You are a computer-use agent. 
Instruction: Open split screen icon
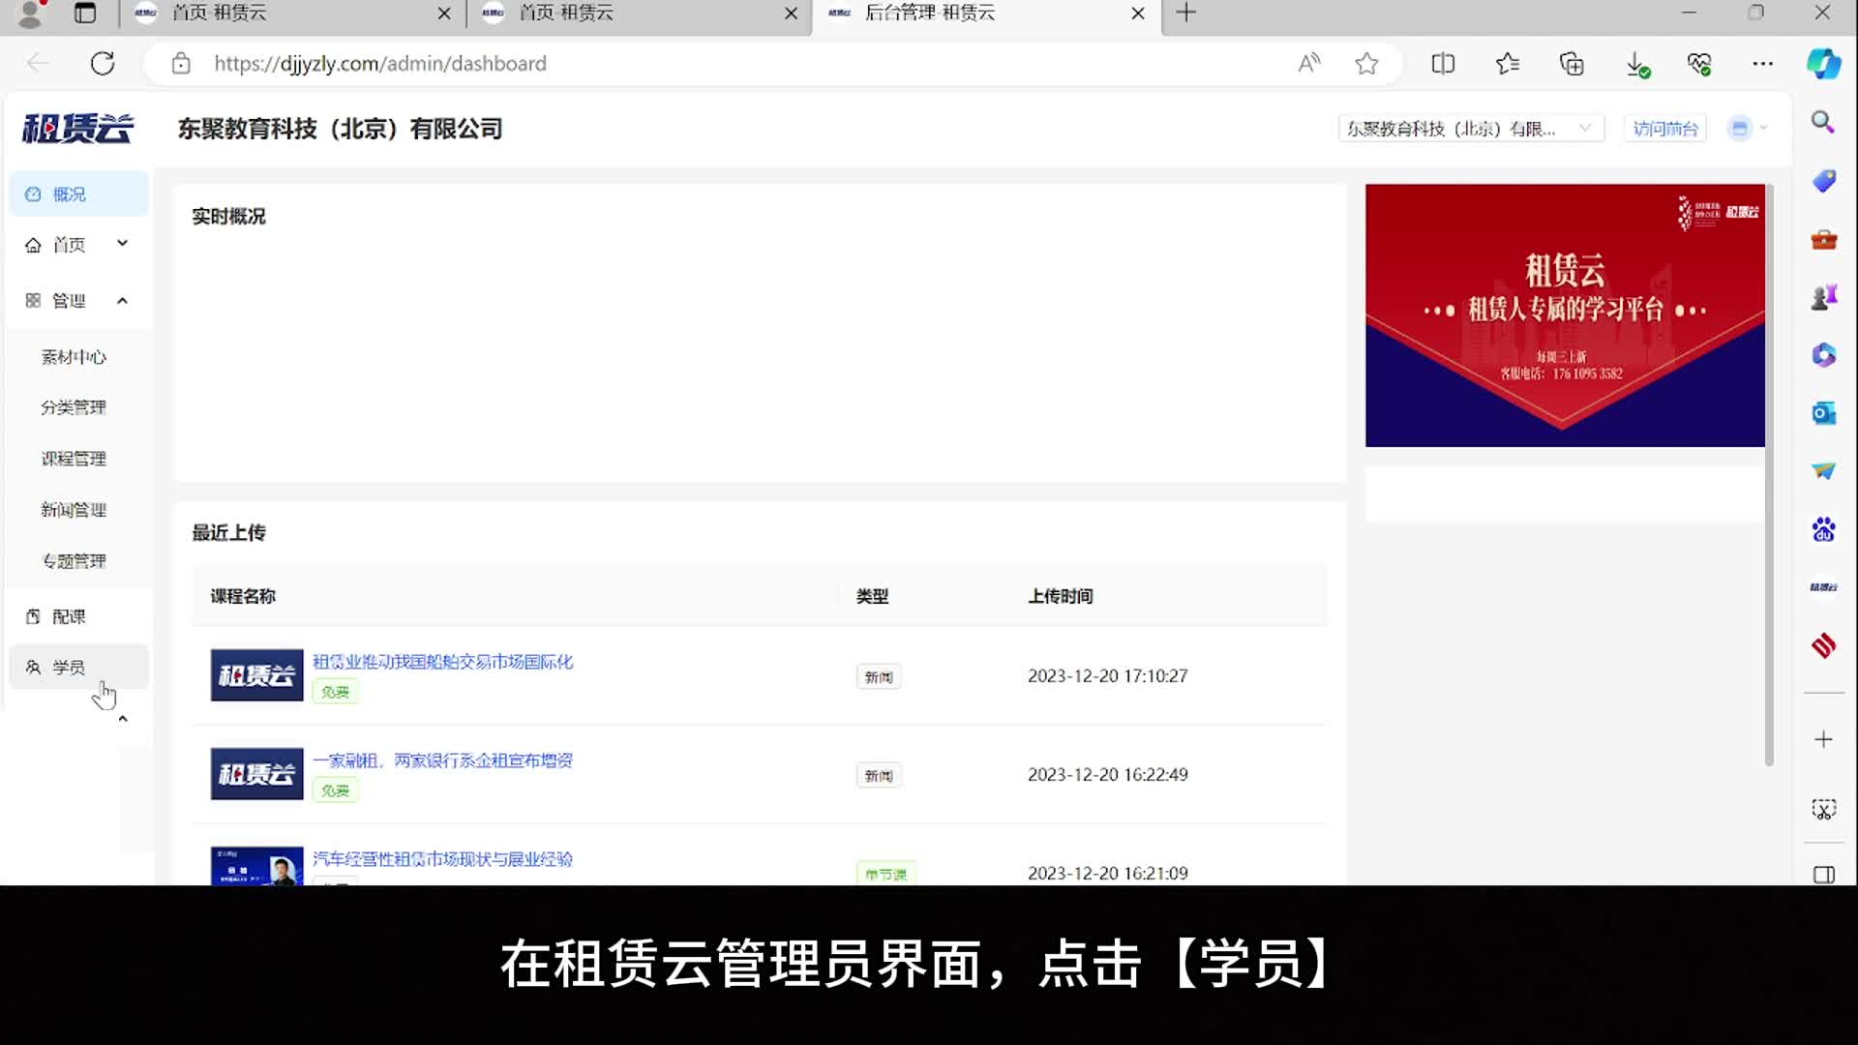click(x=1443, y=64)
